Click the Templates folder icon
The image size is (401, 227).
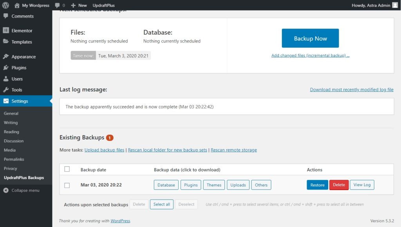pos(6,41)
